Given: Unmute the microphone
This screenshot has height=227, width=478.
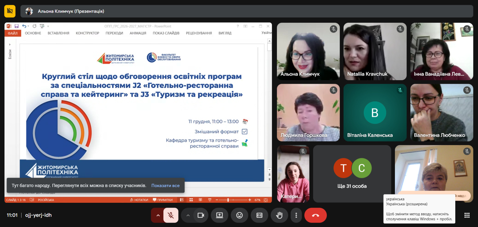Looking at the screenshot, I should tap(171, 215).
